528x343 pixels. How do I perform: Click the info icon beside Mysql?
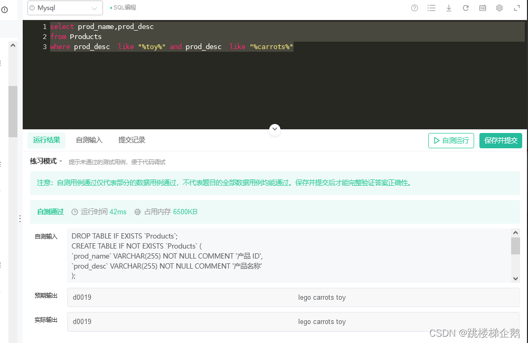32,8
